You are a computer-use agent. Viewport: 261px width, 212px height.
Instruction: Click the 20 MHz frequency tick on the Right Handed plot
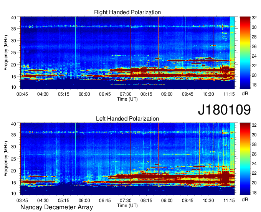point(14,65)
